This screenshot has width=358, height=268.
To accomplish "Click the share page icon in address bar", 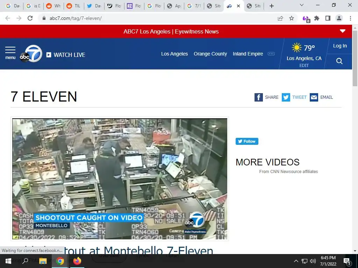I will click(280, 18).
